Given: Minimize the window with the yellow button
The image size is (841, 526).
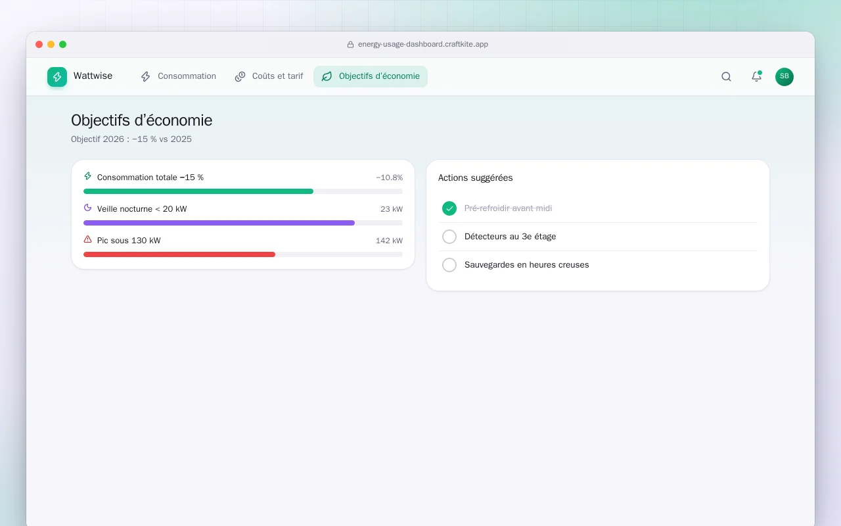Looking at the screenshot, I should click(51, 45).
